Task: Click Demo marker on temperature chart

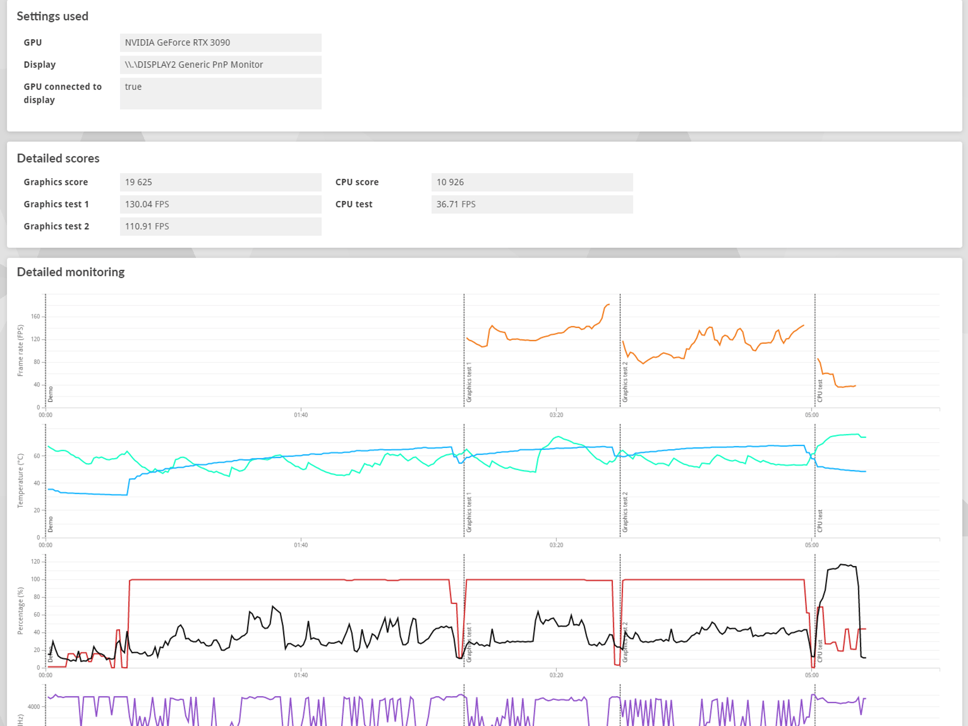Action: click(51, 525)
